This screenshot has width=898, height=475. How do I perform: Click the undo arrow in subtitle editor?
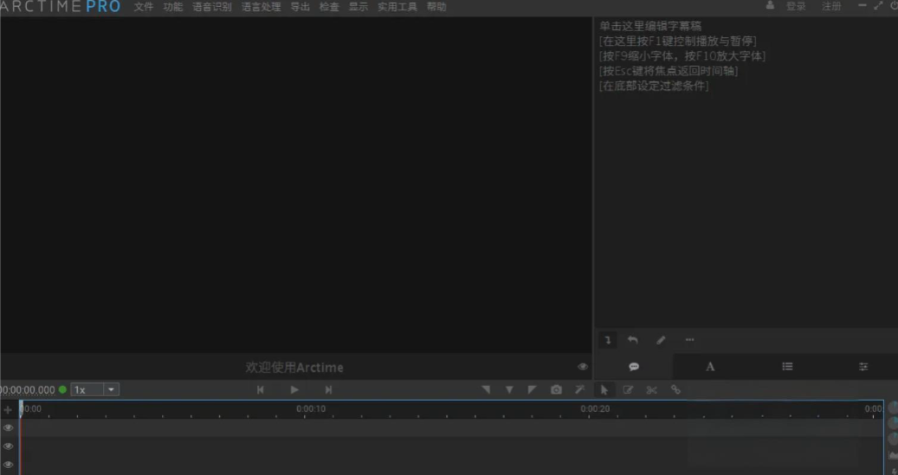[632, 340]
